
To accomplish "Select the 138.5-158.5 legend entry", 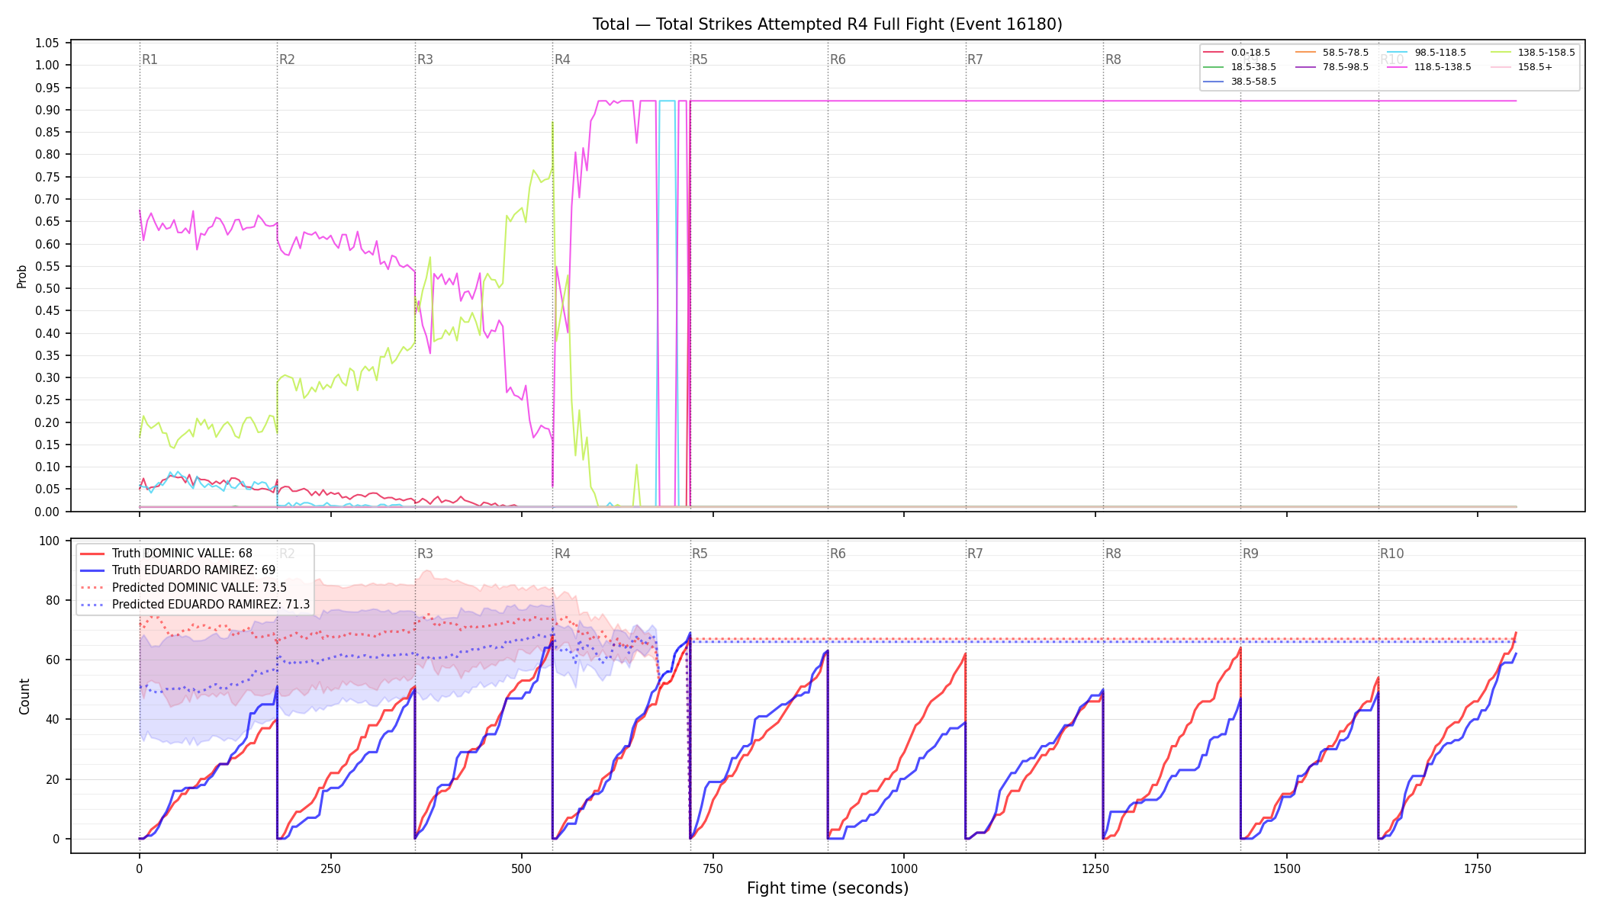I will (1533, 53).
